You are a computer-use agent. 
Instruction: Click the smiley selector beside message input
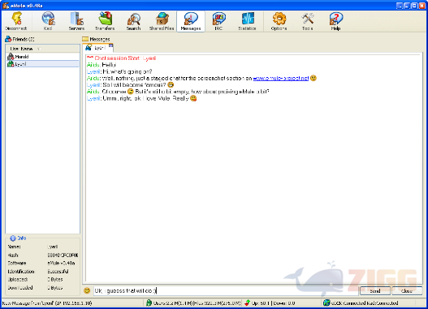[x=87, y=290]
